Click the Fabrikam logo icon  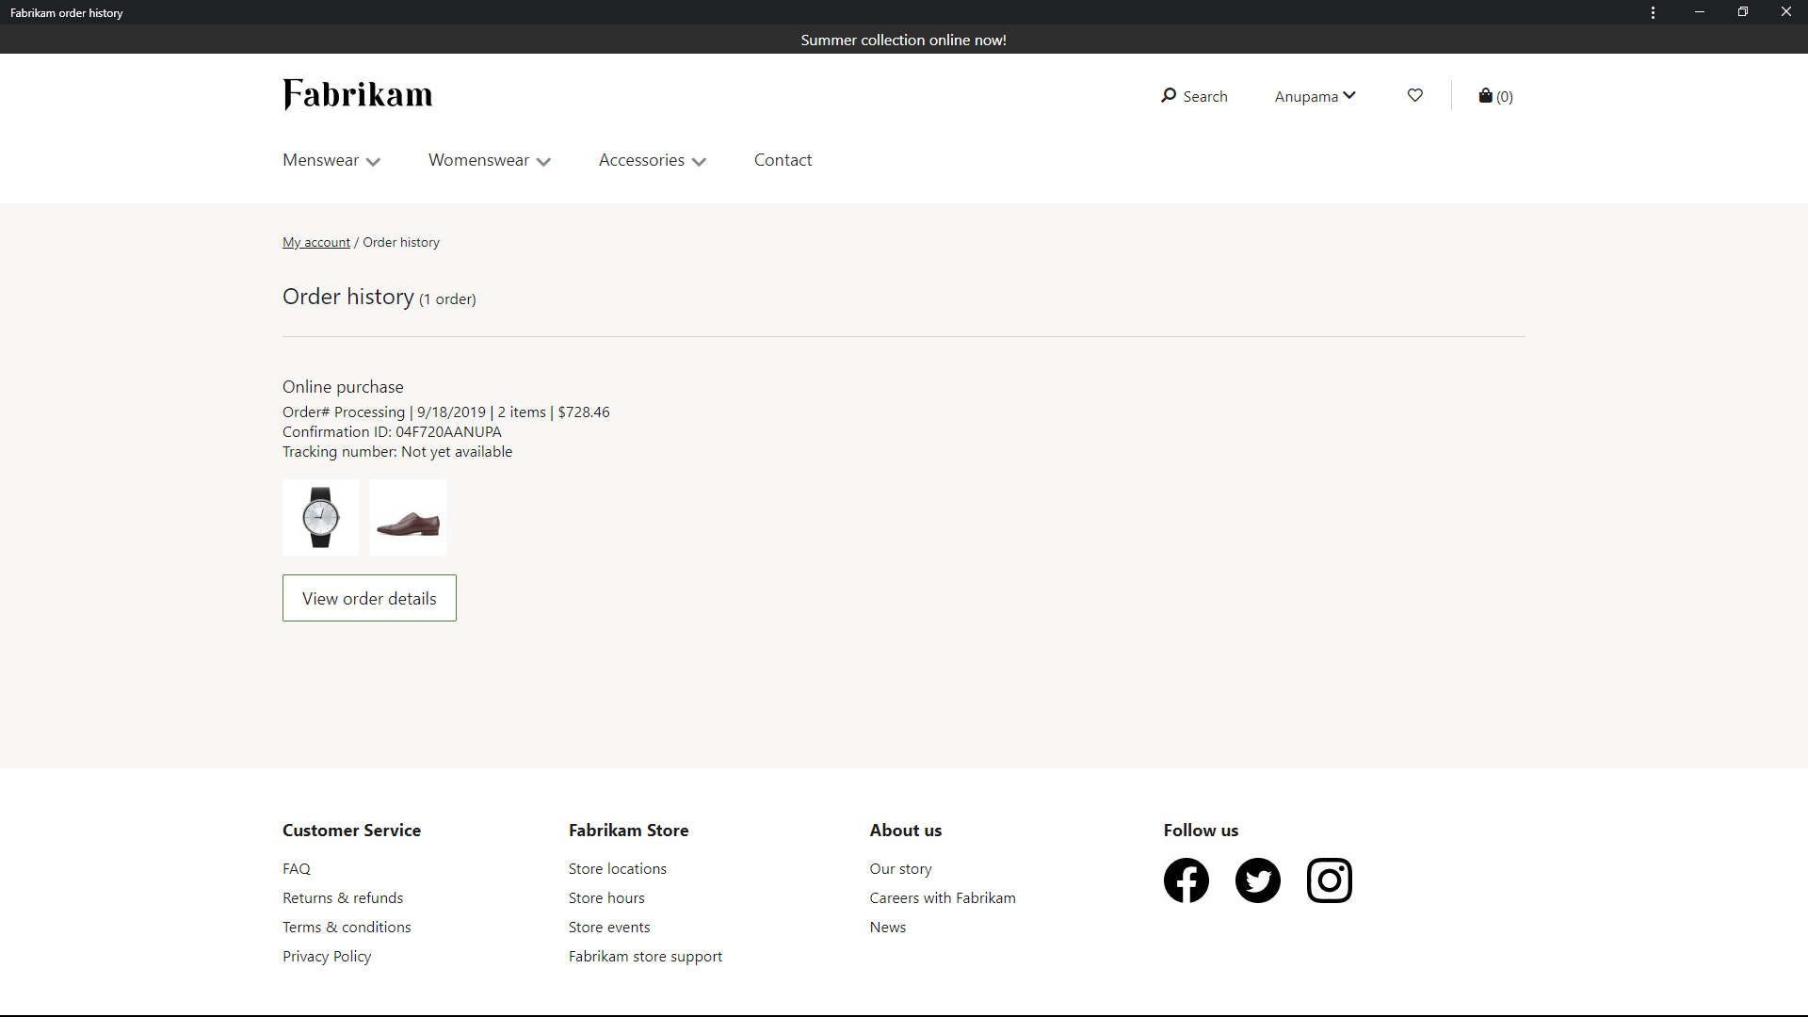(x=356, y=94)
